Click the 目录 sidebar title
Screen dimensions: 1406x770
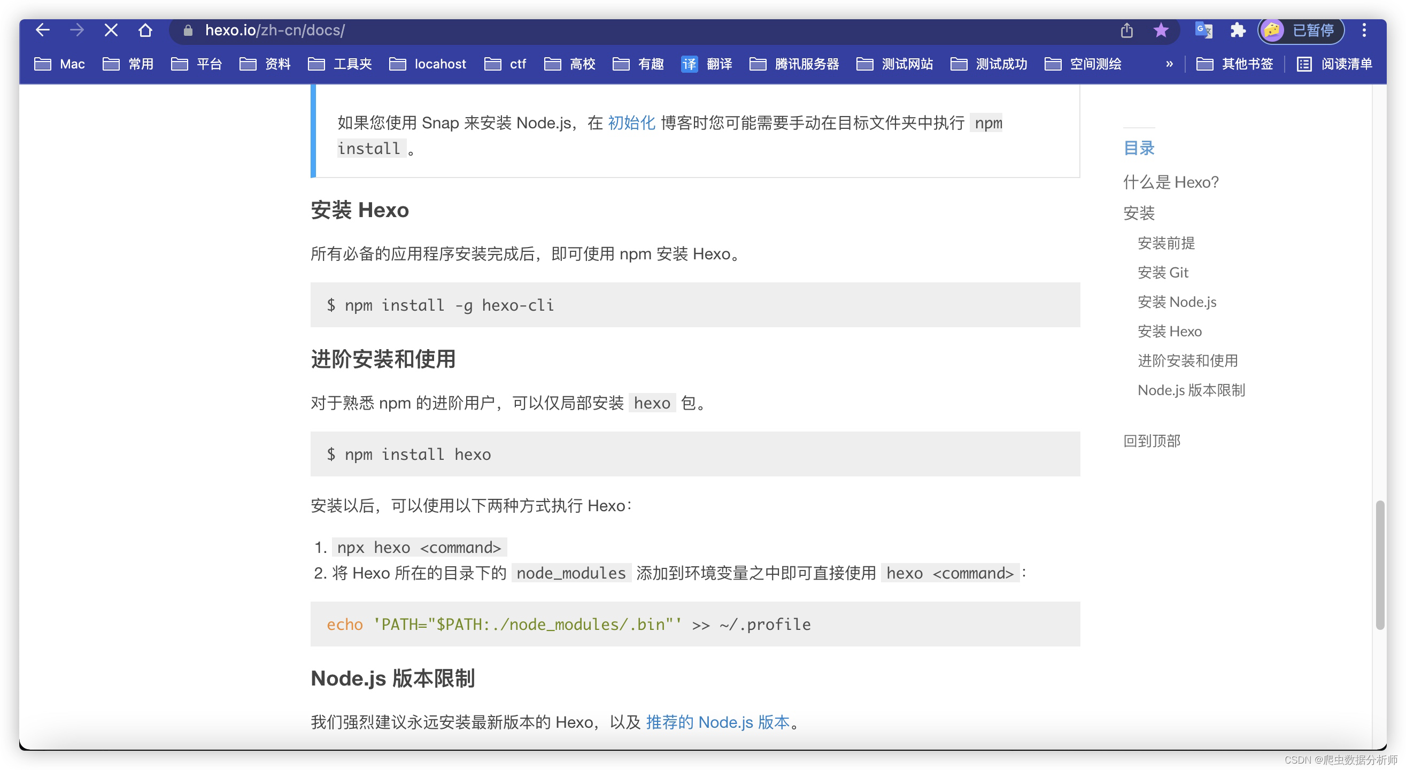click(1139, 148)
